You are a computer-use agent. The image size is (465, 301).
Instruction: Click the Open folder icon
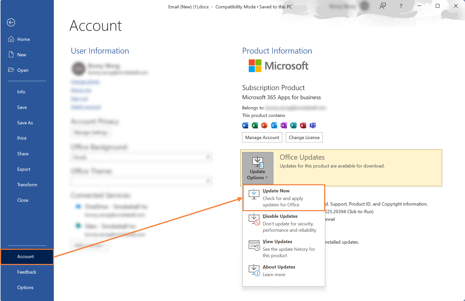pyautogui.click(x=11, y=70)
